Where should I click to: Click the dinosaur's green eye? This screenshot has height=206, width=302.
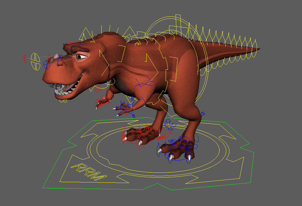pyautogui.click(x=79, y=57)
